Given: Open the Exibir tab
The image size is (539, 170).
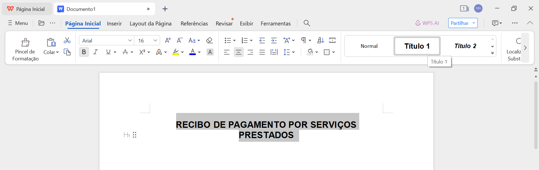Looking at the screenshot, I should (247, 23).
